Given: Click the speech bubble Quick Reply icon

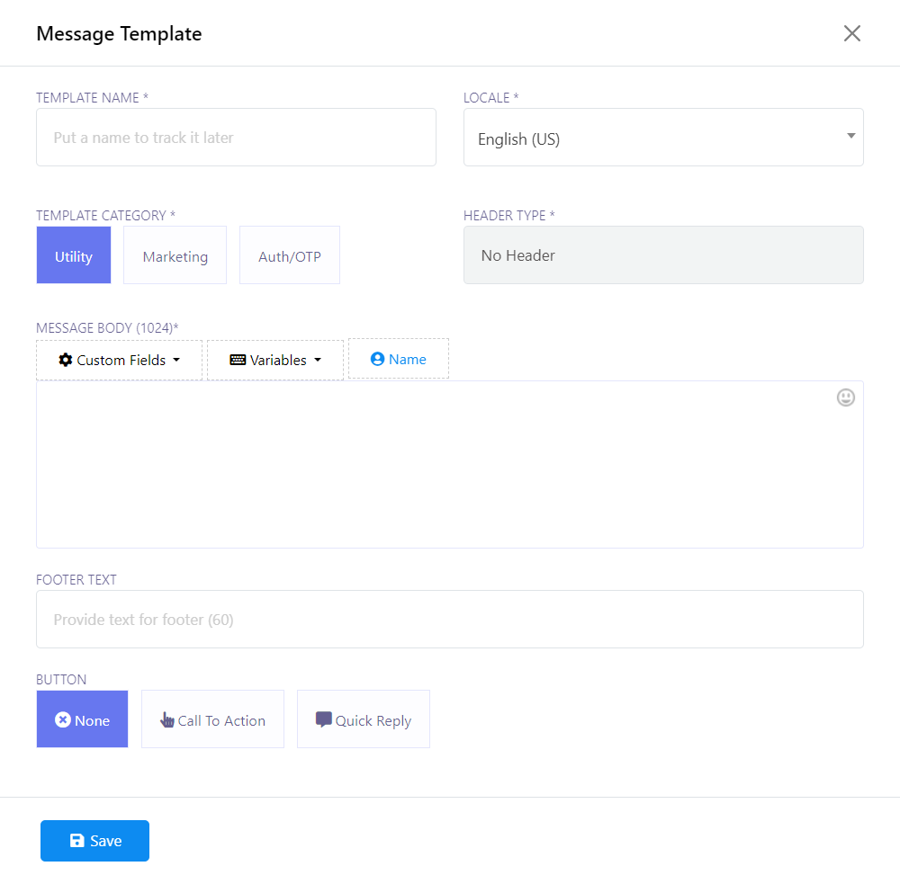Looking at the screenshot, I should 324,719.
